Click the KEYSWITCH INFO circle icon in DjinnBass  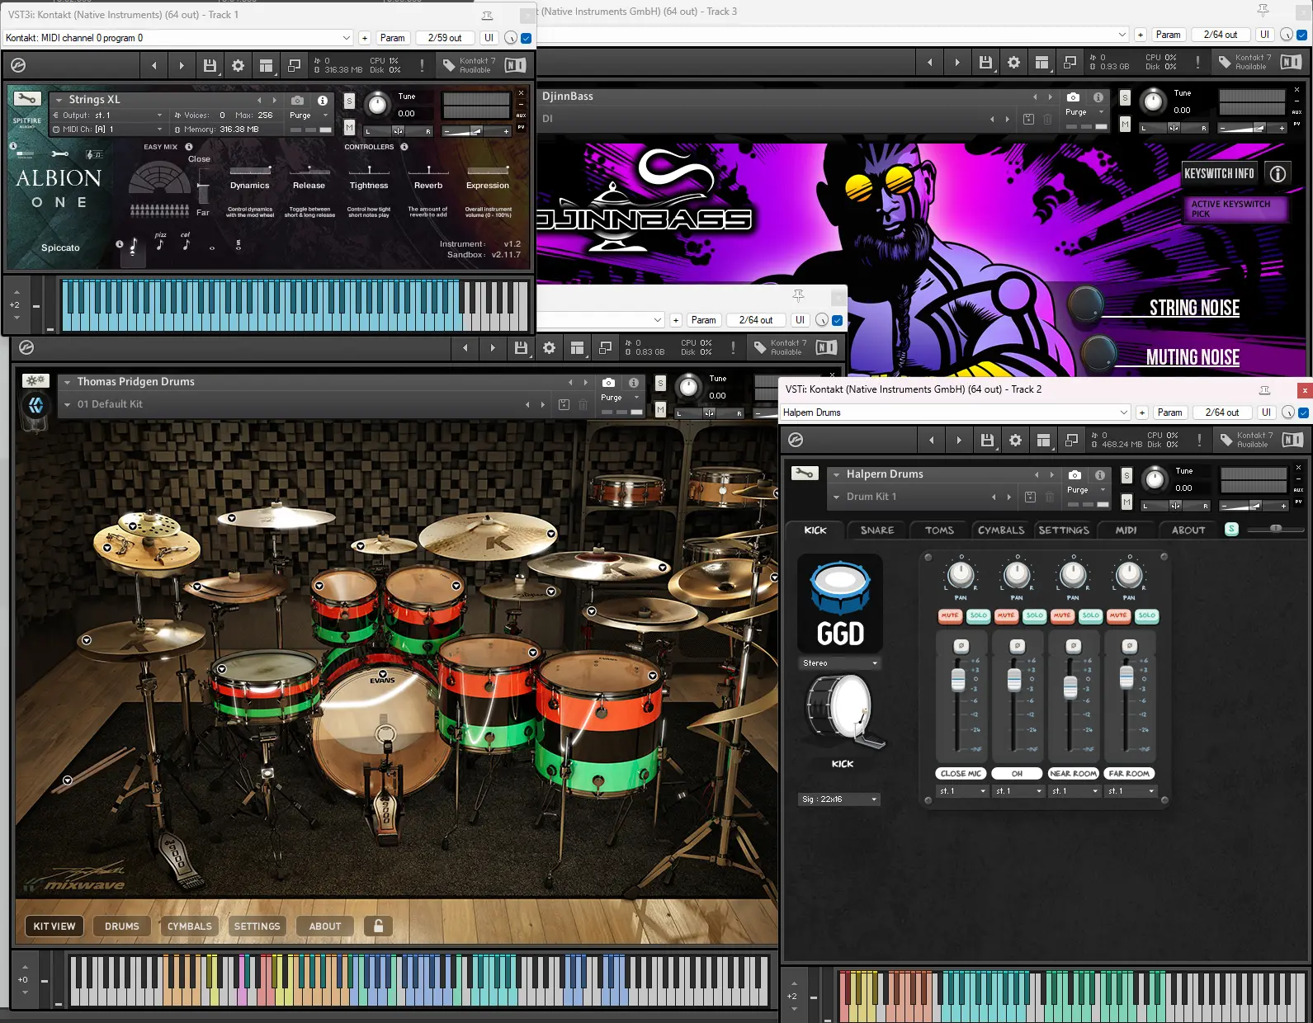(1278, 173)
